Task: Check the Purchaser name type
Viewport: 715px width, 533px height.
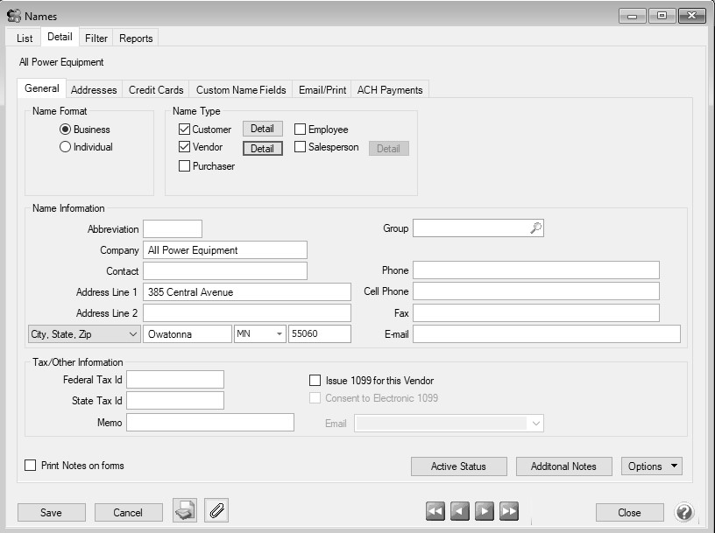Action: [184, 165]
